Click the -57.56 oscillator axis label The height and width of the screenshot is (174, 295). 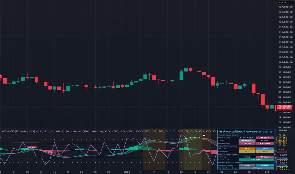283,165
